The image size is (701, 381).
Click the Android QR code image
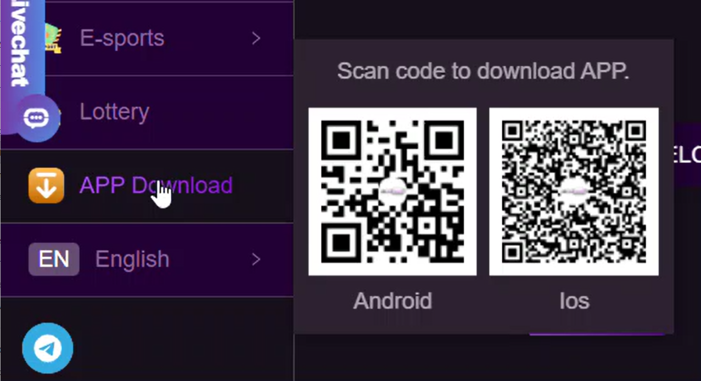tap(392, 191)
